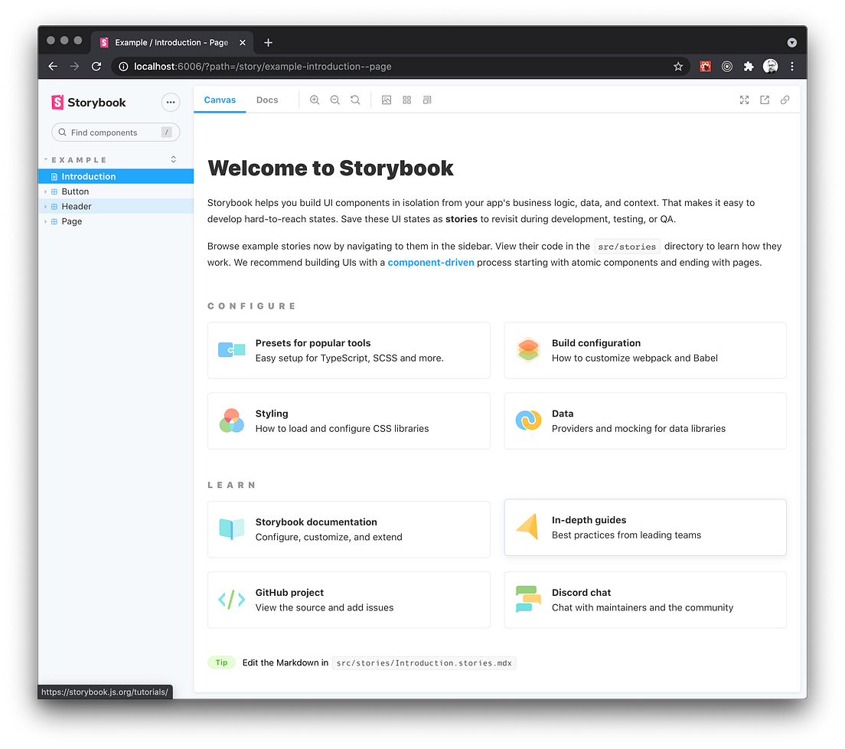Click the src/stories/Introduction.stories.mdx code text
This screenshot has width=845, height=749.
click(x=424, y=663)
